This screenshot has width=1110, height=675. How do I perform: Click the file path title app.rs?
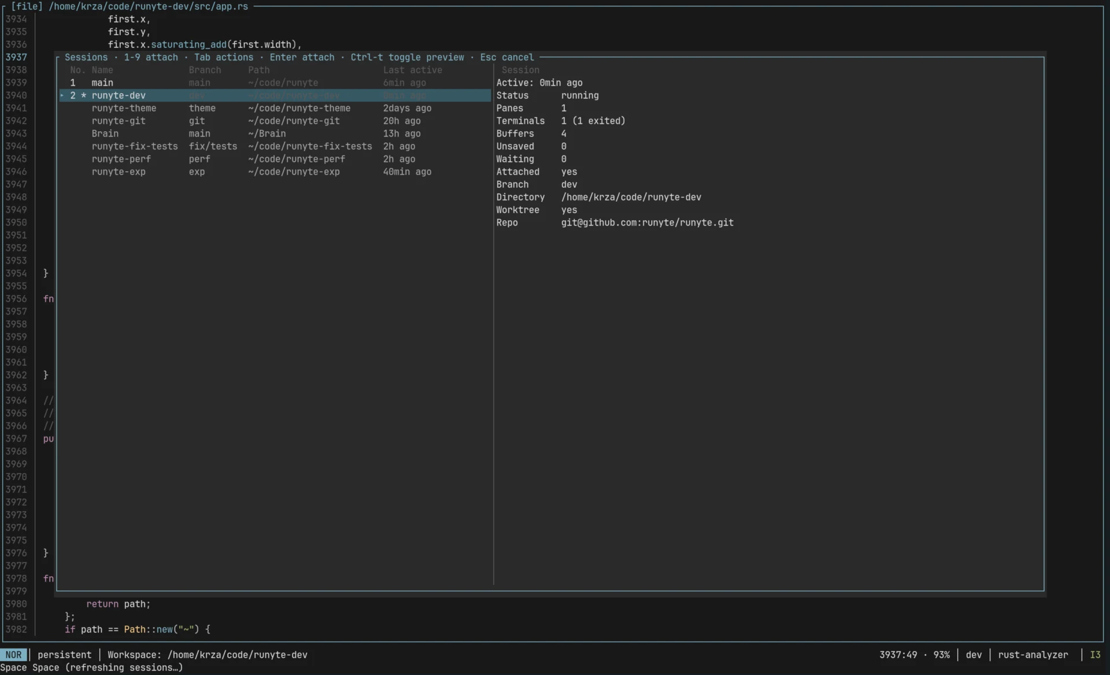pyautogui.click(x=148, y=6)
